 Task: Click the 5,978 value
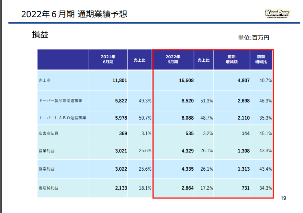[121, 118]
